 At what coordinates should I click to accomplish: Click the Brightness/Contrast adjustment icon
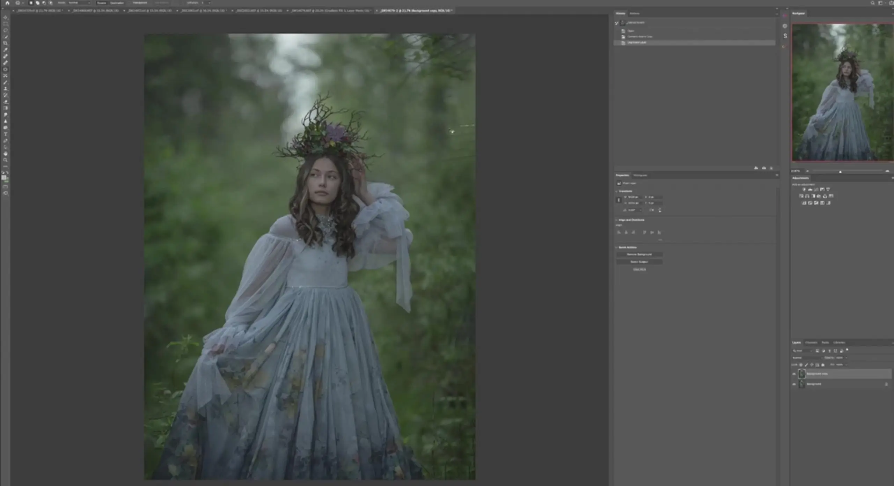click(x=804, y=189)
